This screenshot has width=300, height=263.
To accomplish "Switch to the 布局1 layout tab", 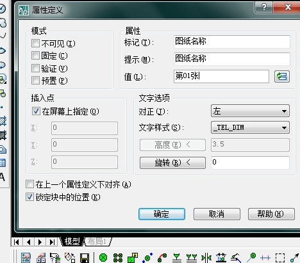I will point(97,242).
